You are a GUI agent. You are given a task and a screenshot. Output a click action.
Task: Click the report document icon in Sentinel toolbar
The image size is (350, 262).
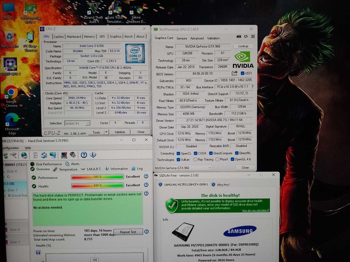[x=35, y=155]
